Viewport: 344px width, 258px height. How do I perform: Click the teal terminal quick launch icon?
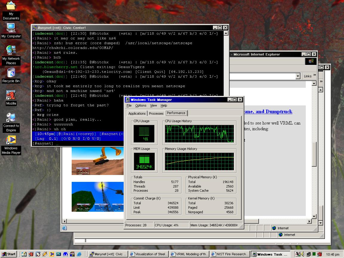point(59,254)
